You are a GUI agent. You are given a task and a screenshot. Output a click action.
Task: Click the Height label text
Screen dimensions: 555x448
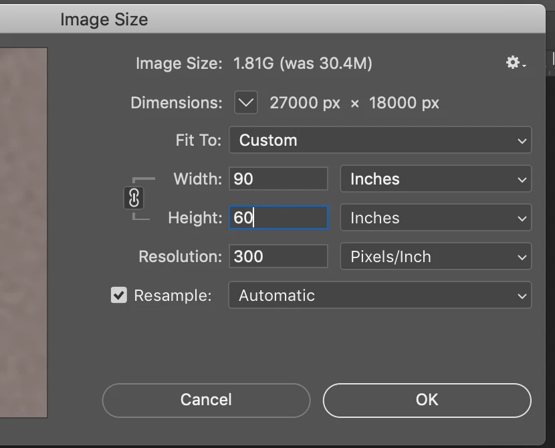click(195, 218)
